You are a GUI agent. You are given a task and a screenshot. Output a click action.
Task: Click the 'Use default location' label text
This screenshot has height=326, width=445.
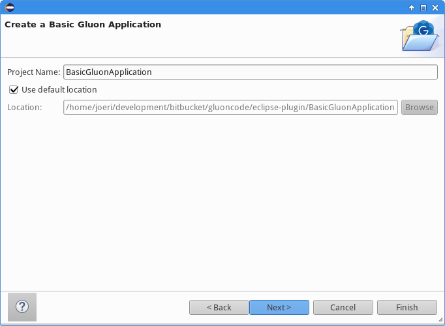(x=59, y=90)
